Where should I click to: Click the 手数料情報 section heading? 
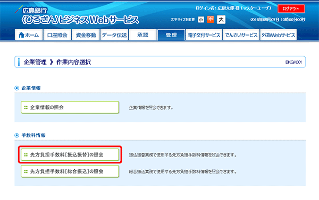[33, 135]
